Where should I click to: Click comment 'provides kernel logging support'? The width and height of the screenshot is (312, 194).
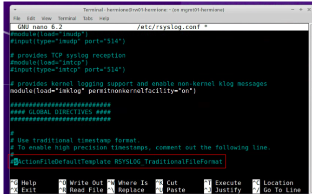(75, 84)
